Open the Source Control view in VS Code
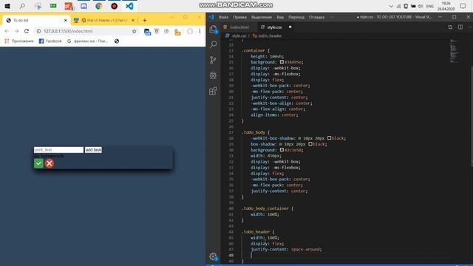 (214, 60)
